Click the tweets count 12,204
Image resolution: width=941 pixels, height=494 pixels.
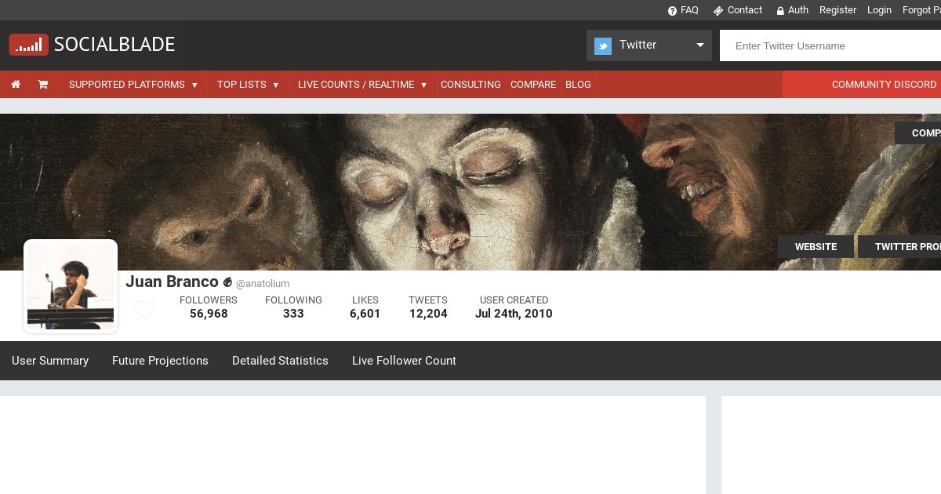[x=428, y=314]
